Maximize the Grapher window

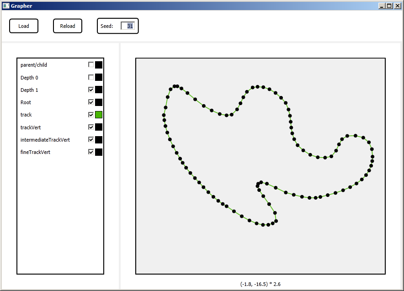[389, 6]
